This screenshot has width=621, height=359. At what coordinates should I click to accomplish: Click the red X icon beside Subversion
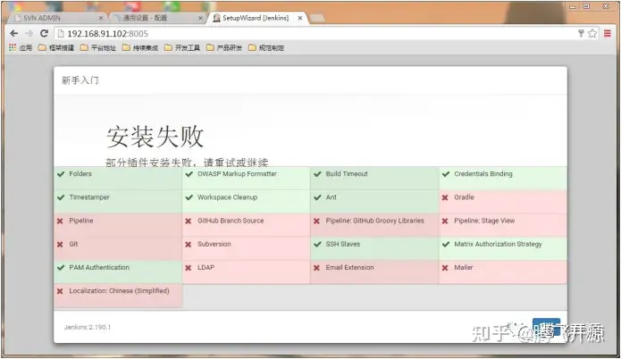point(189,244)
